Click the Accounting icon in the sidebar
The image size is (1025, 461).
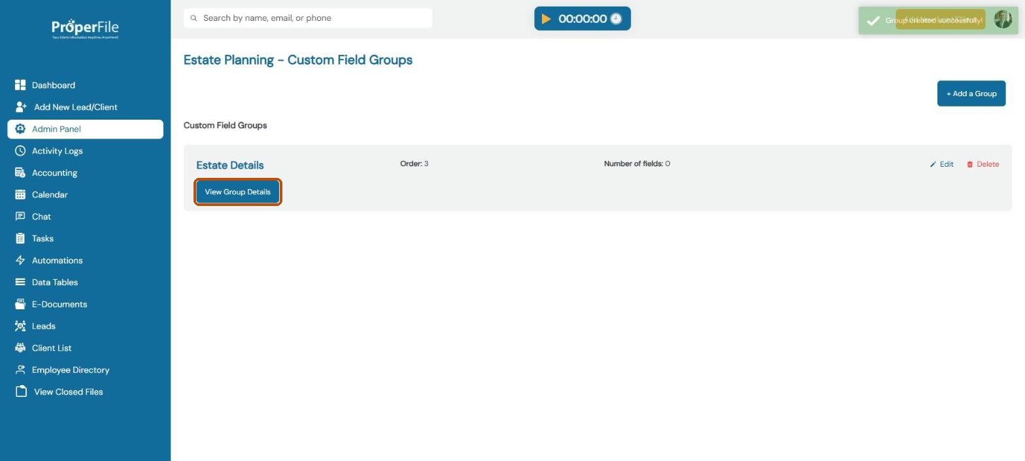[20, 173]
